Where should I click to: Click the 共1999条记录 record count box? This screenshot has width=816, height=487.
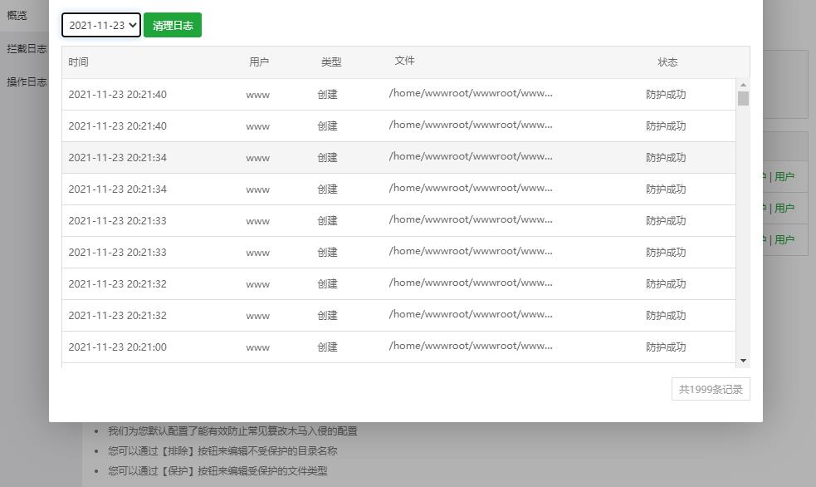coord(711,389)
